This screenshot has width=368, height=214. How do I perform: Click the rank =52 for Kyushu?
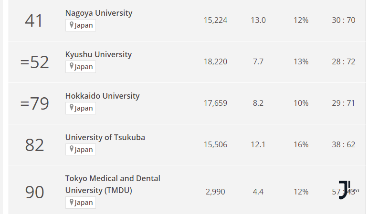click(34, 62)
